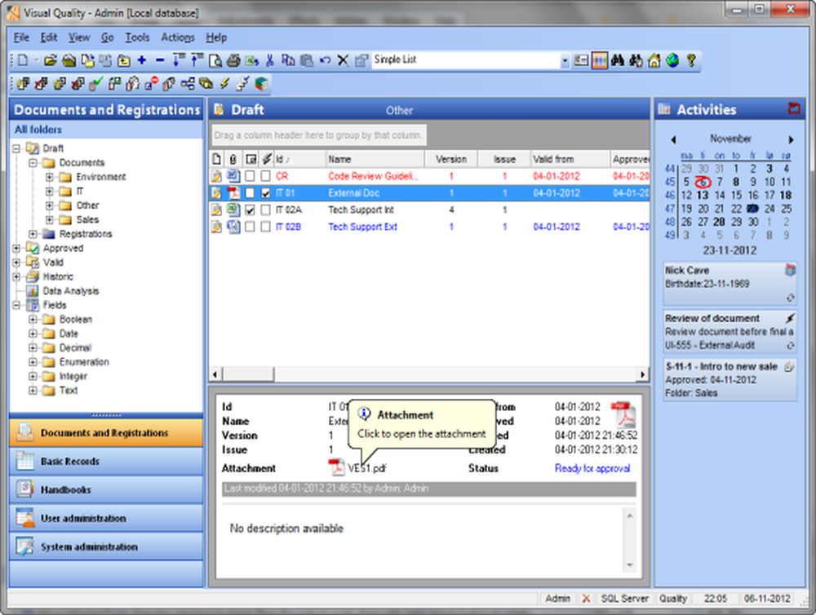Viewport: 816px width, 615px height.
Task: Uncheck second checkbox in IT 01 row
Action: pos(266,193)
